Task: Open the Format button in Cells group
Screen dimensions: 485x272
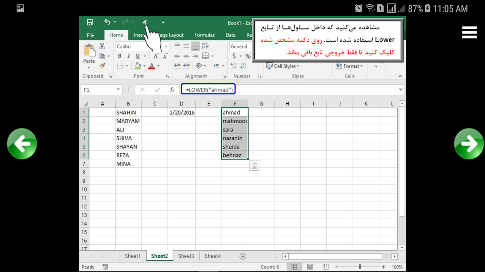Action: point(349,66)
